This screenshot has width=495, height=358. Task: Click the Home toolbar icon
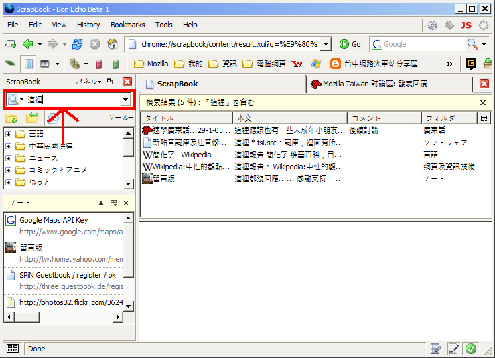tap(113, 44)
